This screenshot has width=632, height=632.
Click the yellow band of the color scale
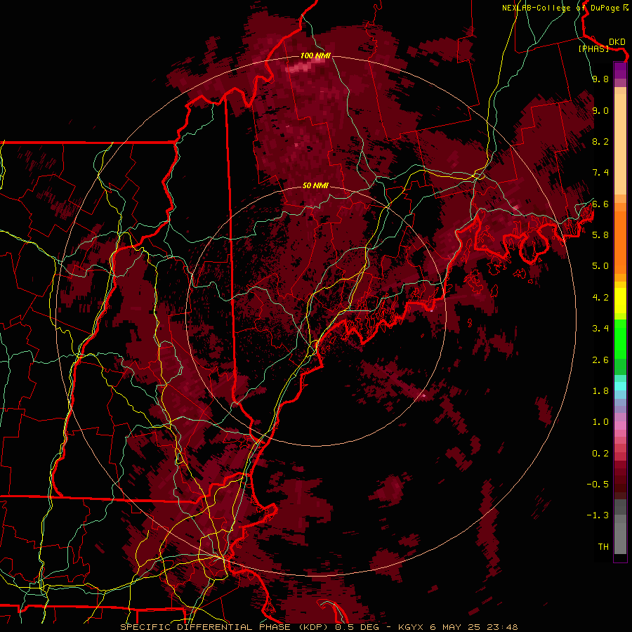click(620, 301)
